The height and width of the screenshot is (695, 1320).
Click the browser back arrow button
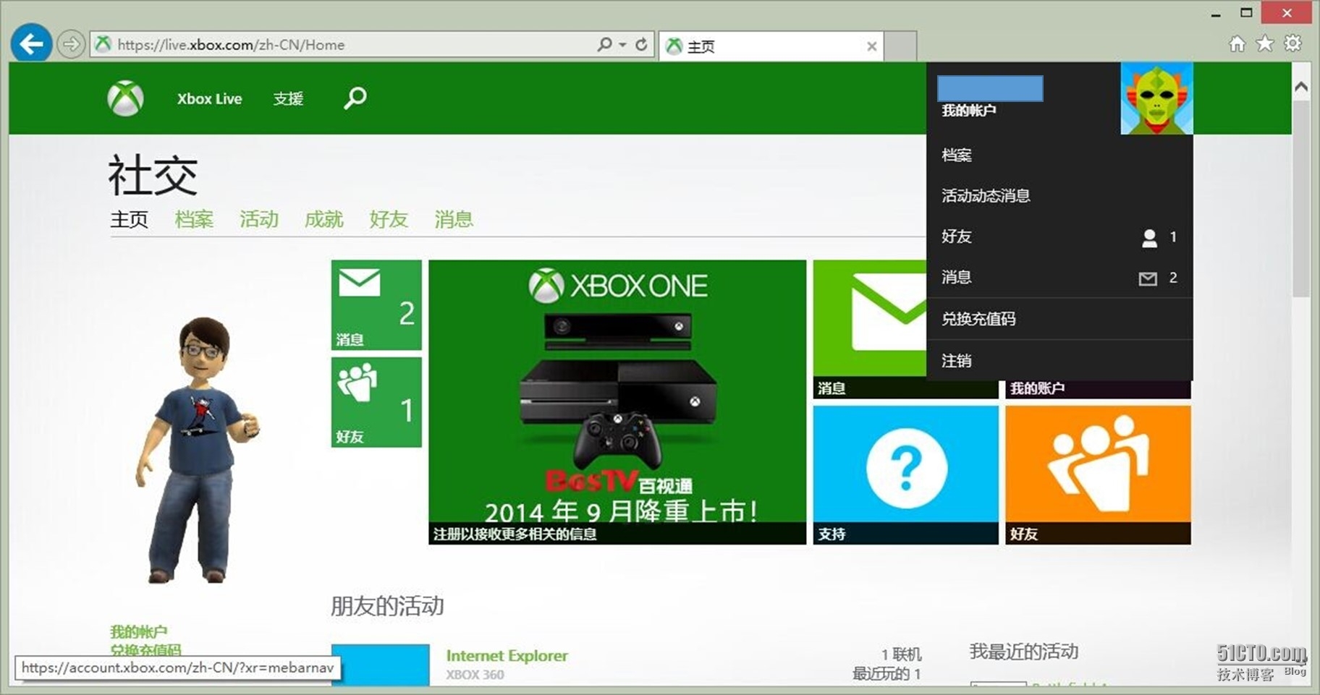pos(31,44)
